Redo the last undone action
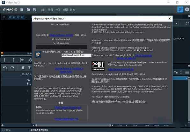This screenshot has width=190, height=132. pyautogui.click(x=12, y=68)
